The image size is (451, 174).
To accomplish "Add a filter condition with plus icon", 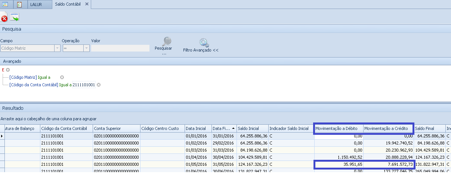I will pos(7,70).
